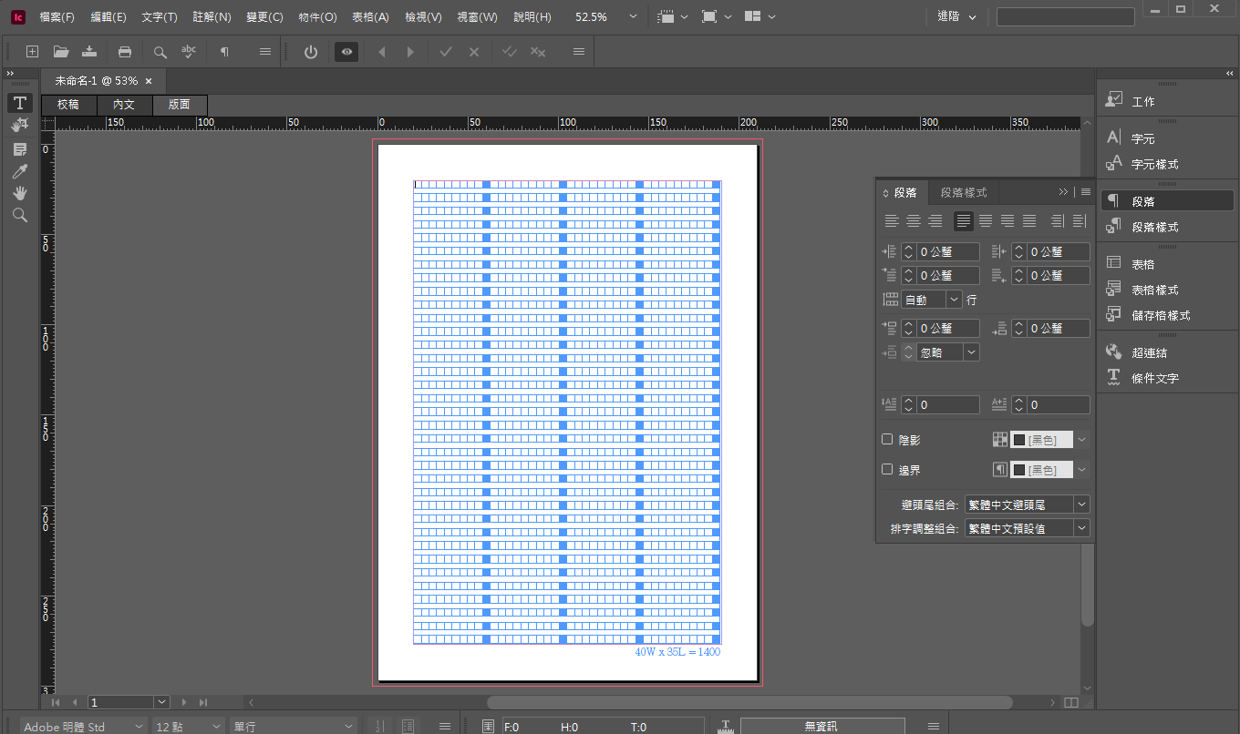Apply justify all lines alignment

pos(1029,220)
